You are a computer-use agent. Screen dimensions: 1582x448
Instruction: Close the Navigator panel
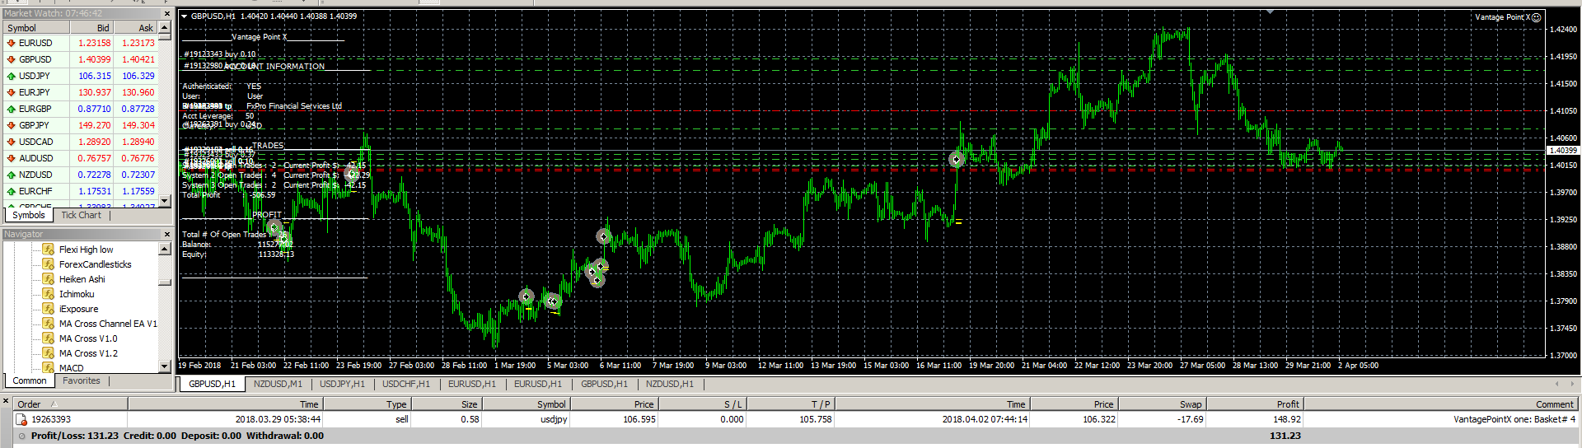coord(167,235)
